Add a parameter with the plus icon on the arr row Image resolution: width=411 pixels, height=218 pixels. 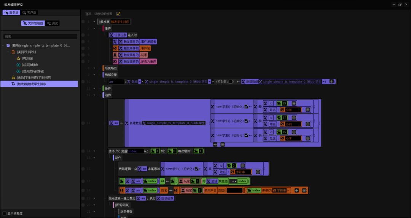click(331, 81)
